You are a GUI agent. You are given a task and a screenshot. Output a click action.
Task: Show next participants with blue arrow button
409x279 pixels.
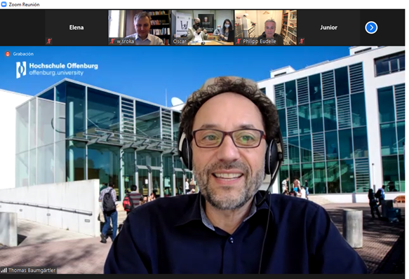click(371, 27)
